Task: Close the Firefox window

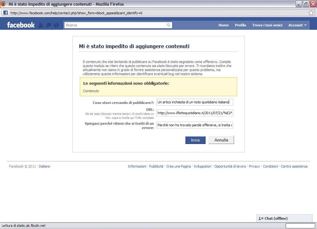Action: [313, 4]
